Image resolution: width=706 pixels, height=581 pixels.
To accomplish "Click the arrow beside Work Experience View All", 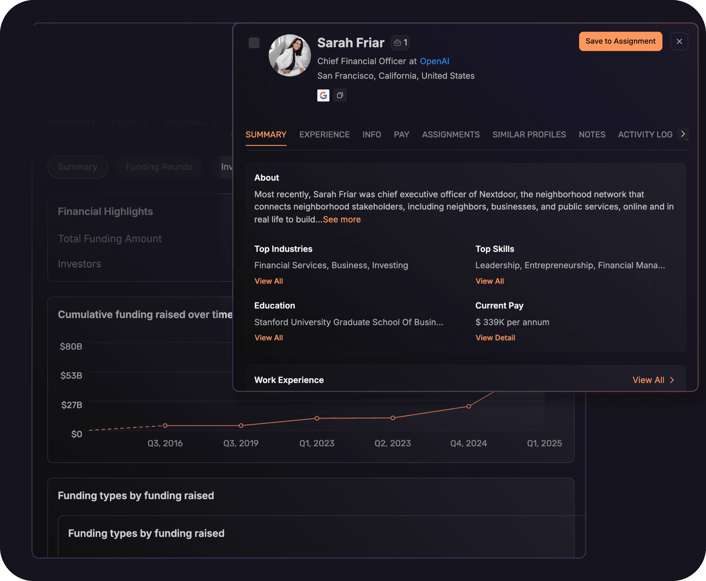I will pyautogui.click(x=672, y=380).
